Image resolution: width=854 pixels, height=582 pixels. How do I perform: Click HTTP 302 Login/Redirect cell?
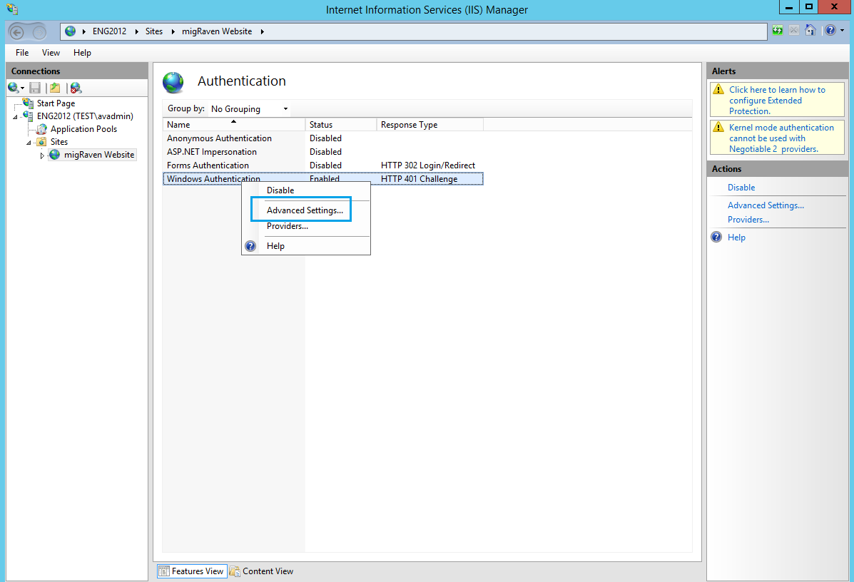coord(428,165)
